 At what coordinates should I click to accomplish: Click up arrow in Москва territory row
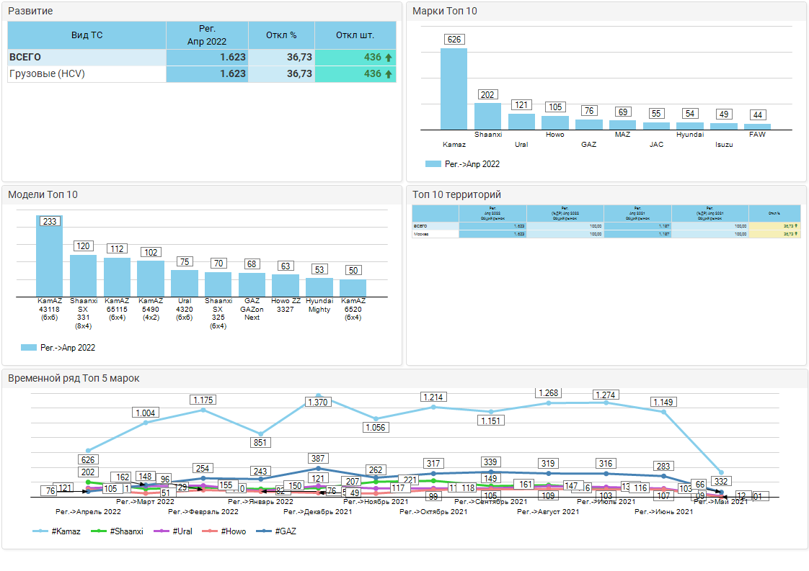coord(795,234)
